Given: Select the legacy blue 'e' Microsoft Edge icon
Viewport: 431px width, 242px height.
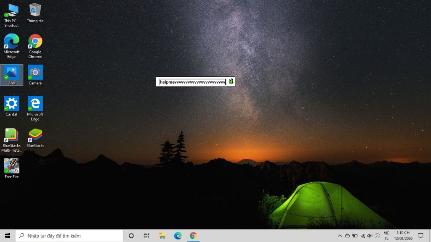Looking at the screenshot, I should pos(35,108).
